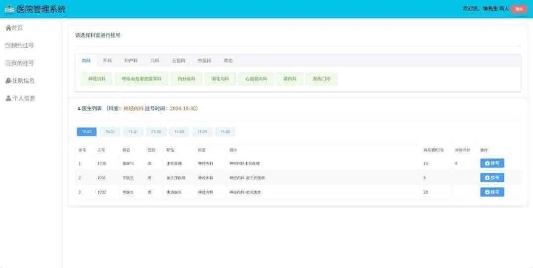Click the red 退出 logout button
The image size is (533, 268).
[x=519, y=9]
